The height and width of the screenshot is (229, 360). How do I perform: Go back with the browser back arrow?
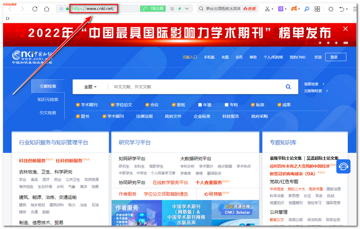coord(10,9)
